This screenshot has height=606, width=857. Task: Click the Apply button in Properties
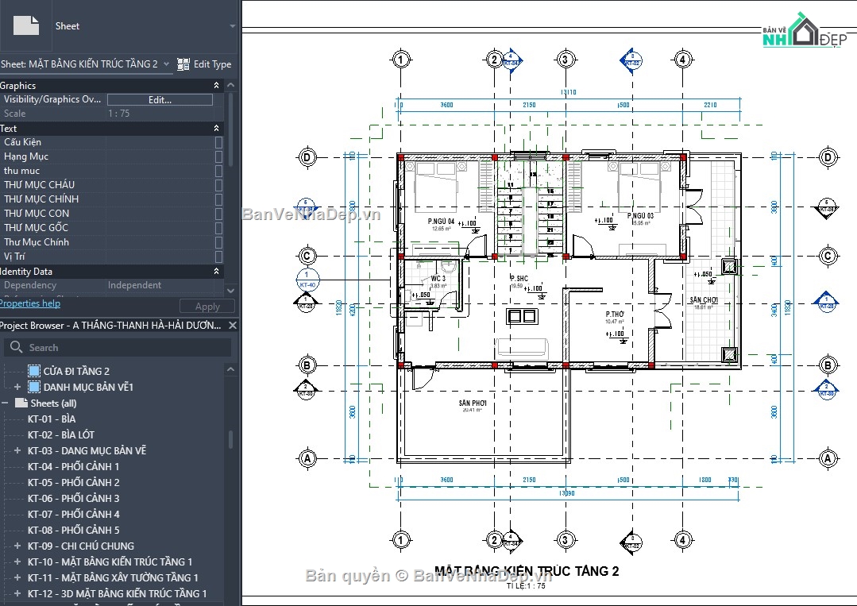pyautogui.click(x=207, y=307)
